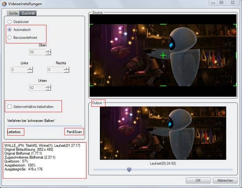Click the Laufzeit preview position slider handle
Image resolution: width=242 pixels, height=188 pixels.
coord(129,170)
